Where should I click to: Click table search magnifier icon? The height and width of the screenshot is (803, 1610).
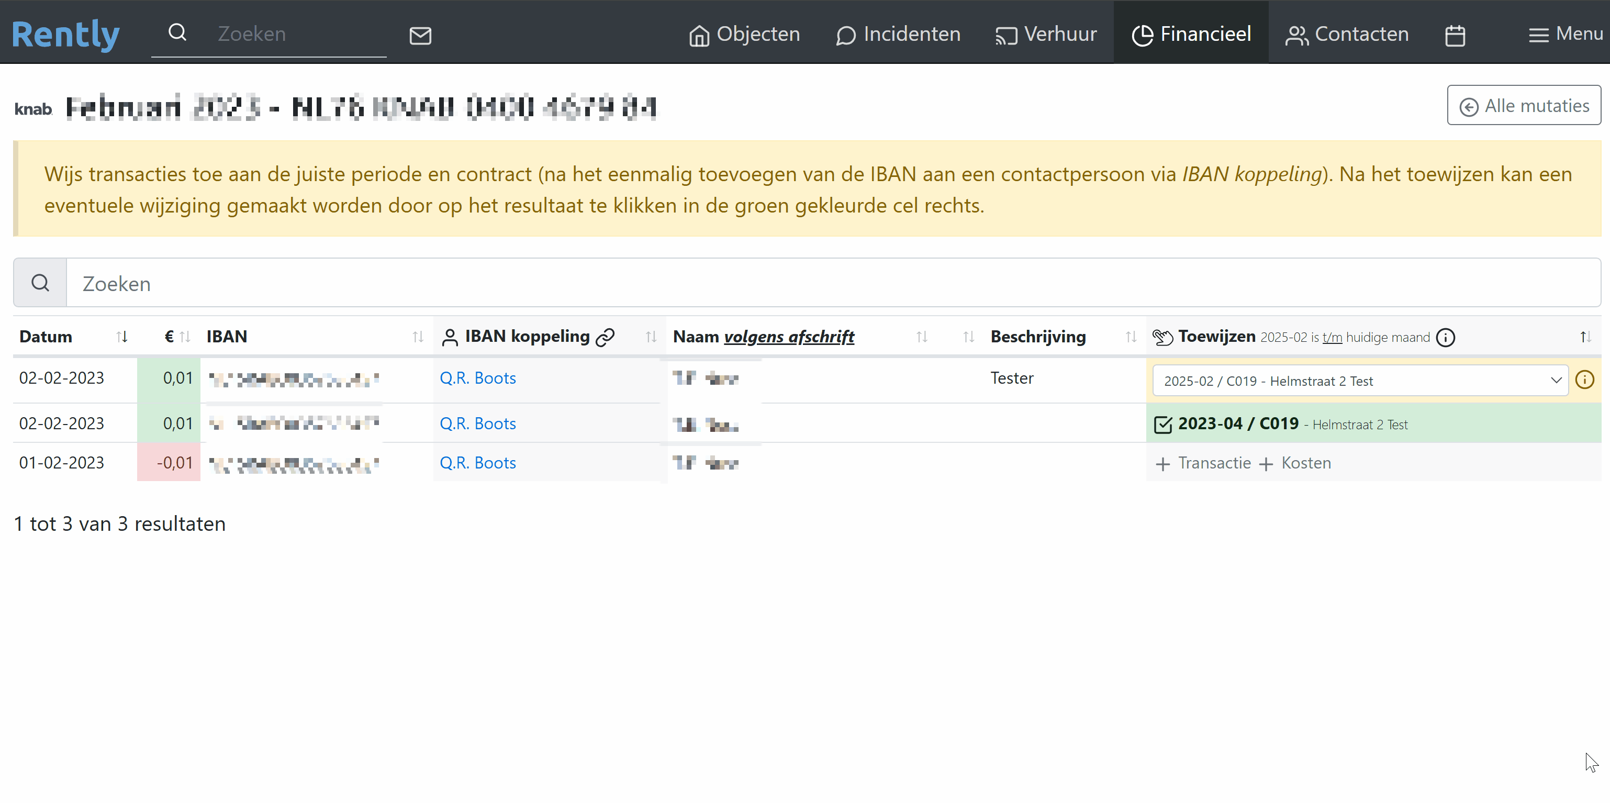[x=40, y=283]
